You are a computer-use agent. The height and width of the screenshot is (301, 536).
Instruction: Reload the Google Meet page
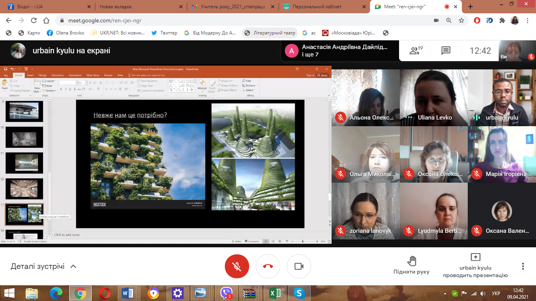[34, 20]
